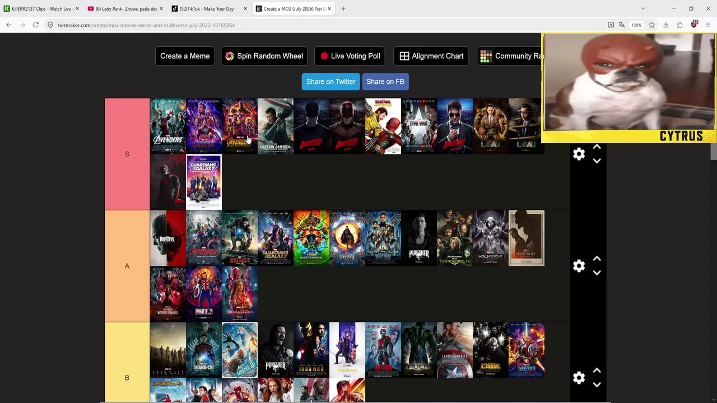Select the Thor Ragnarok poster in A tier

311,238
